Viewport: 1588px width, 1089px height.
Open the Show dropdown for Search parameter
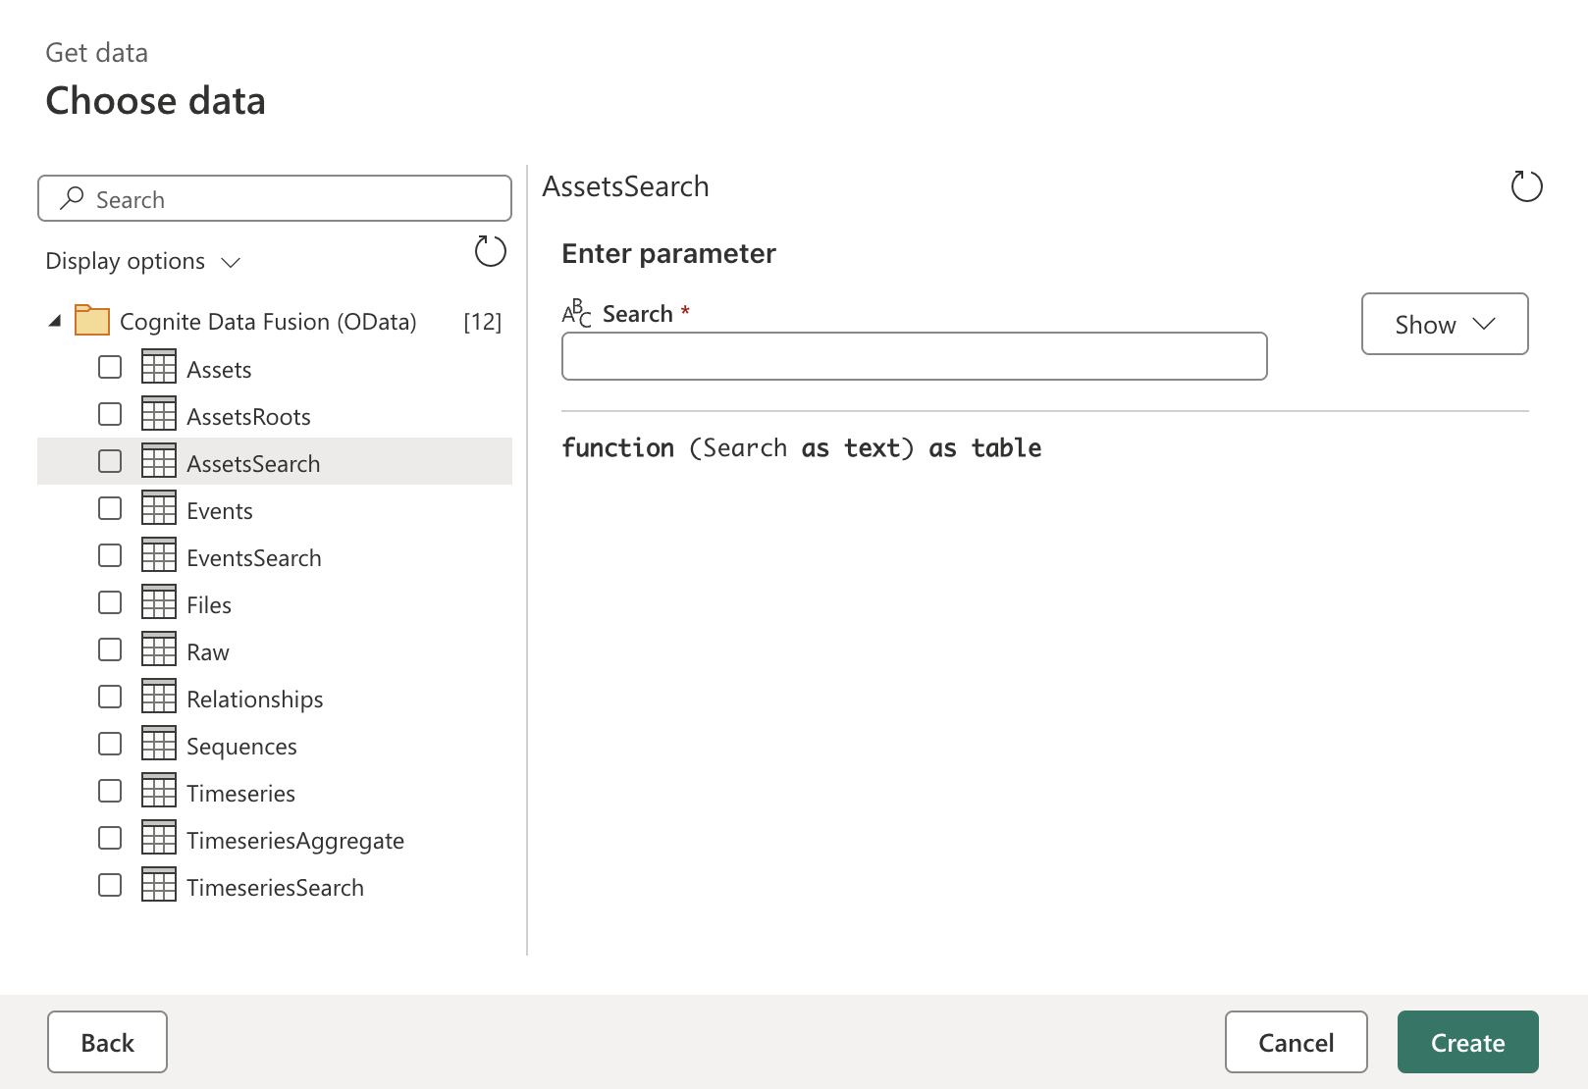[x=1444, y=324]
